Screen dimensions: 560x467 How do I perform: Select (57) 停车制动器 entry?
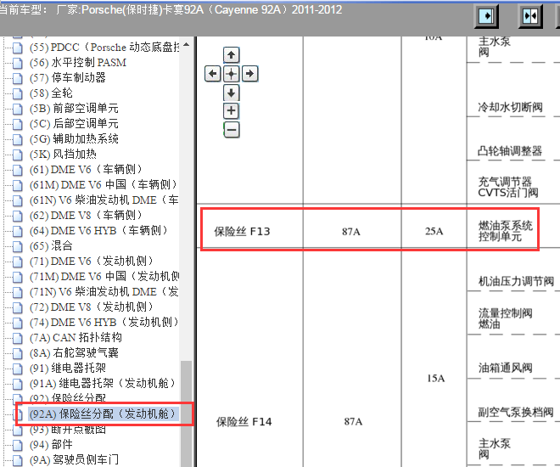tap(68, 77)
